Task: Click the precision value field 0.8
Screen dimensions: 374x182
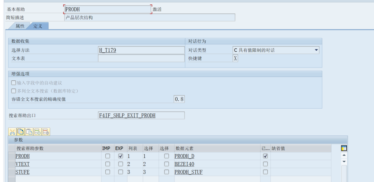Action: click(x=179, y=99)
